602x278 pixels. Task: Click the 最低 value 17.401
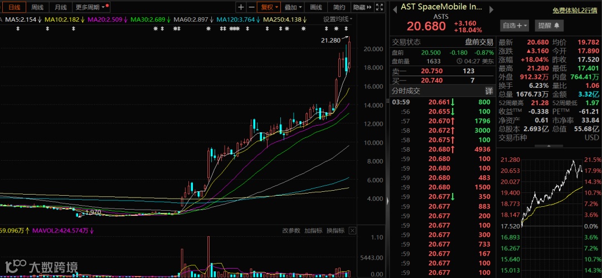(x=588, y=68)
